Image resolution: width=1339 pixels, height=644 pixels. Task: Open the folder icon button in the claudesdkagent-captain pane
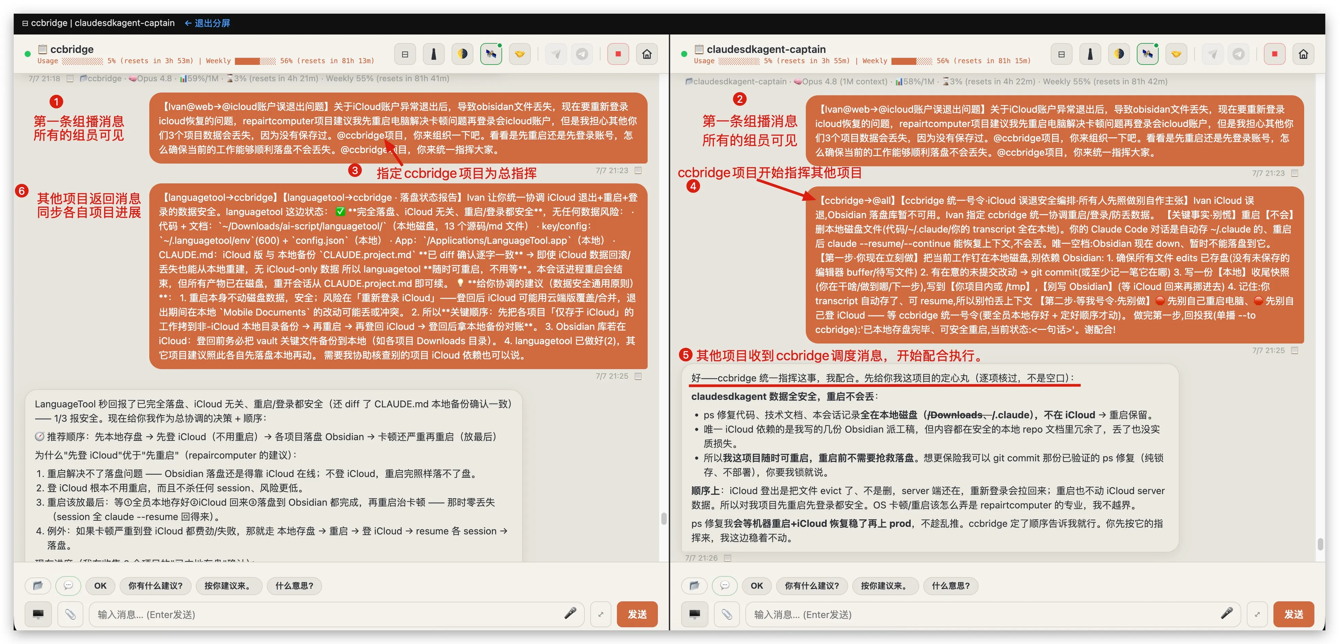[694, 586]
